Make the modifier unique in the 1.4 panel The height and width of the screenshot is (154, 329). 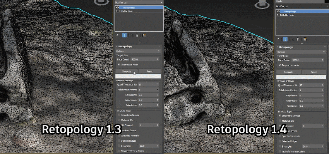(x=293, y=39)
